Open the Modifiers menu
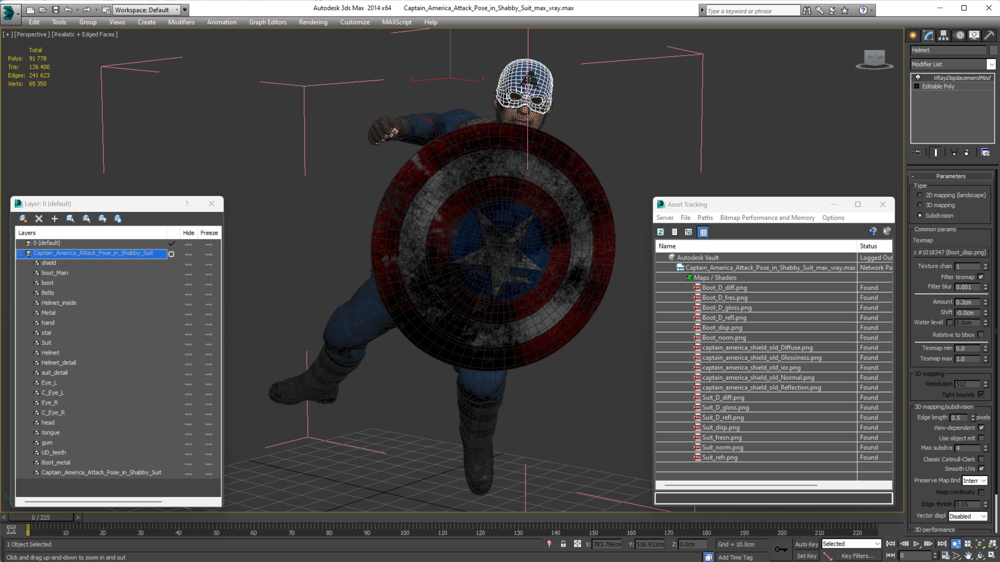This screenshot has height=562, width=1000. point(181,22)
